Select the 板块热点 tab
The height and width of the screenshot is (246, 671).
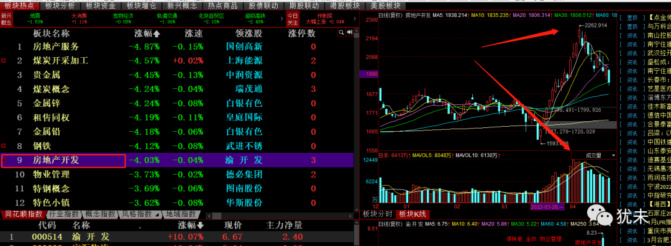pos(20,6)
